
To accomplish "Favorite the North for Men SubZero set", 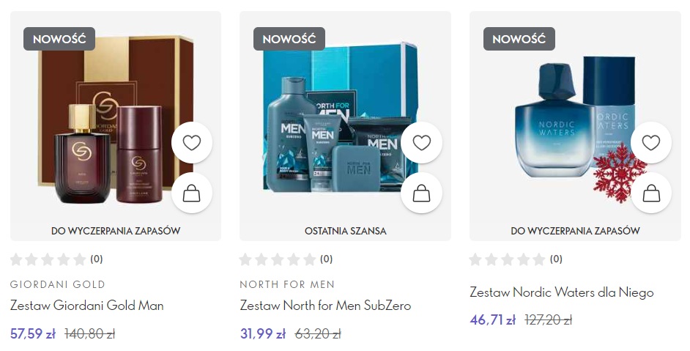I will pos(422,143).
